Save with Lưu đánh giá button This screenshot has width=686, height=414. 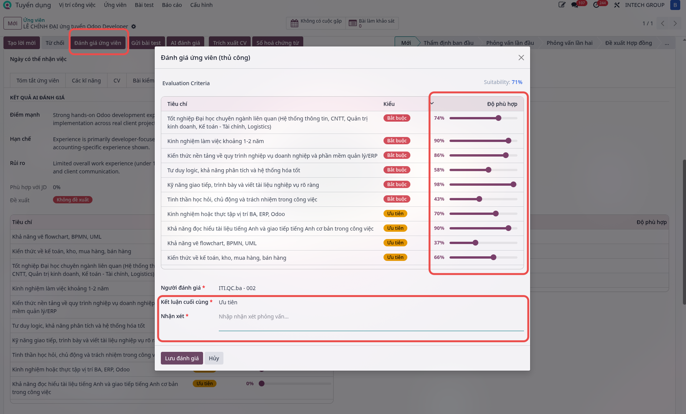[182, 358]
